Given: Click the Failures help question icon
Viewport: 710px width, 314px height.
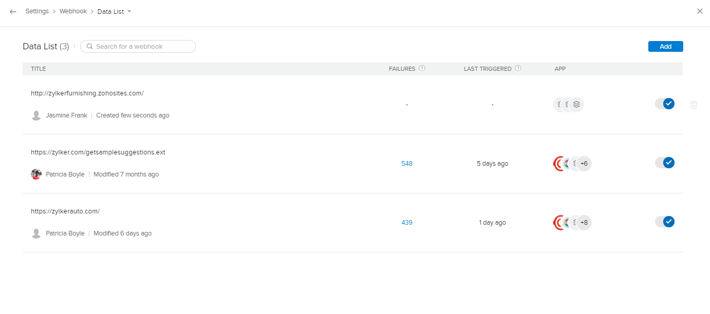Looking at the screenshot, I should click(x=422, y=68).
